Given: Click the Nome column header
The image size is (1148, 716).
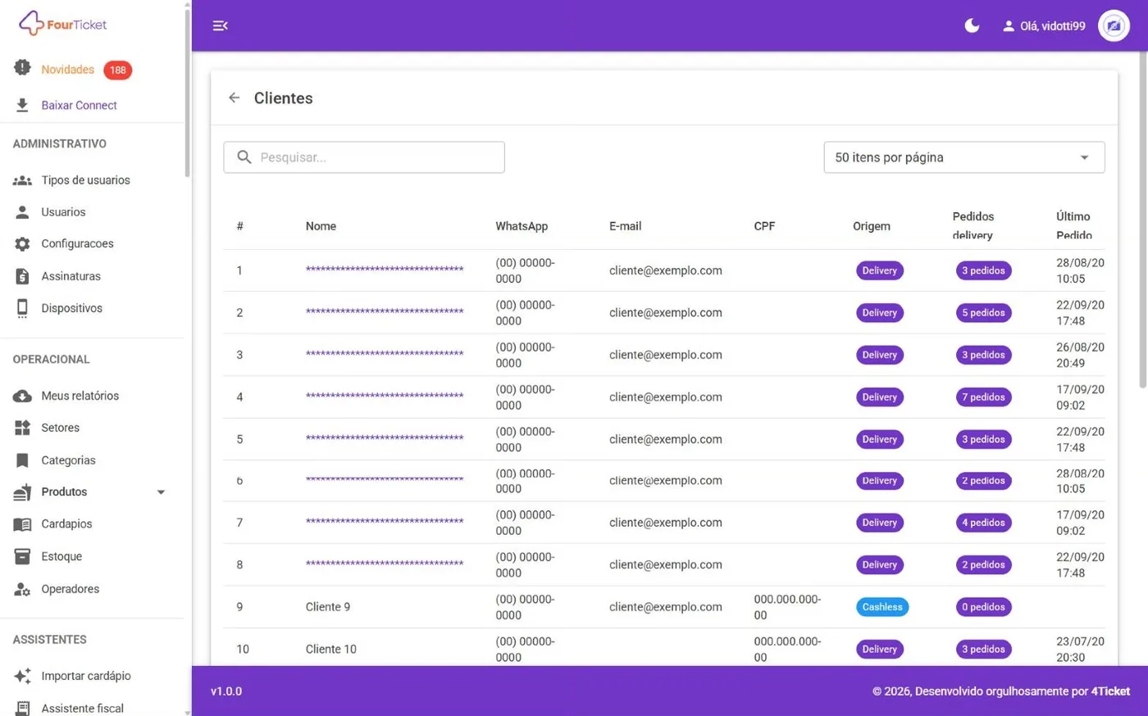Looking at the screenshot, I should [x=321, y=226].
